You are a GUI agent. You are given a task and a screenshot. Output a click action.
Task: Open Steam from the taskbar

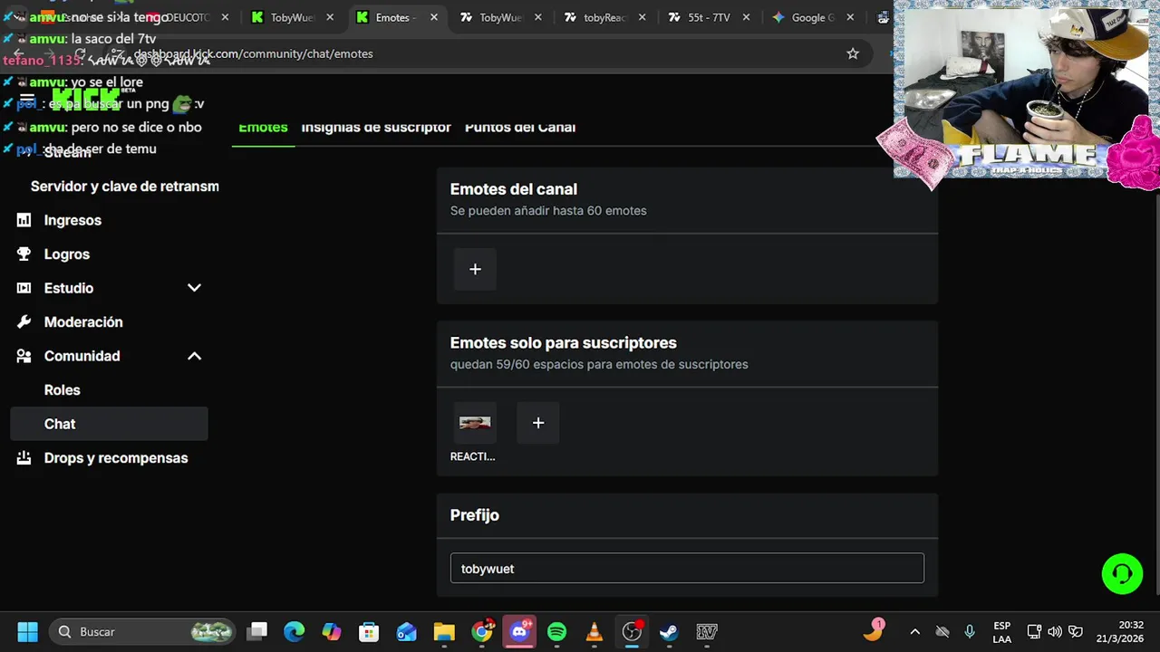(669, 631)
